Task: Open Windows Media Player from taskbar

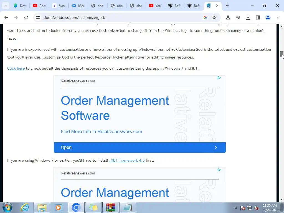Action: point(59,207)
